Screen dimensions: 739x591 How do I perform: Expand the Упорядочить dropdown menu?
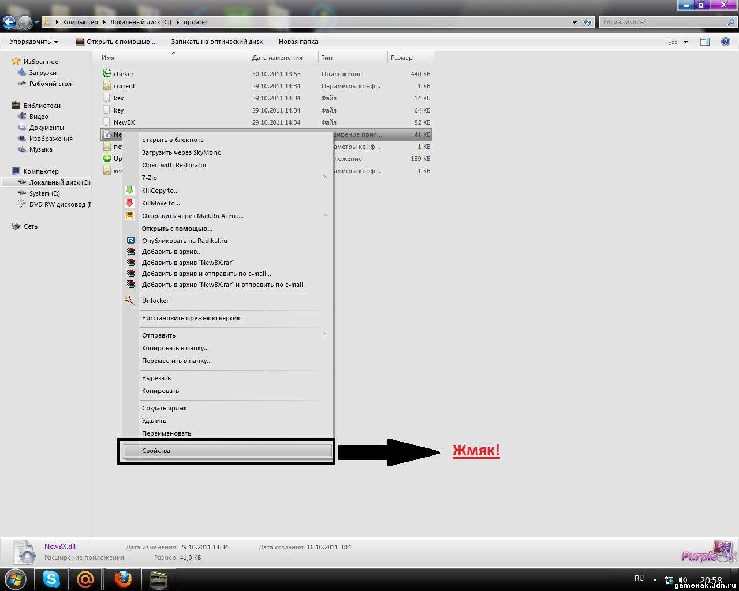pos(33,42)
